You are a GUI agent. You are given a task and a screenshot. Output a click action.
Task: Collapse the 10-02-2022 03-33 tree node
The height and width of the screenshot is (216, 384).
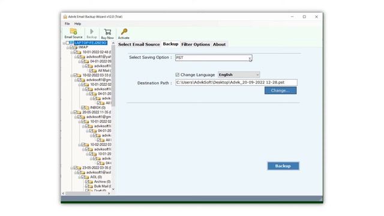click(x=72, y=76)
